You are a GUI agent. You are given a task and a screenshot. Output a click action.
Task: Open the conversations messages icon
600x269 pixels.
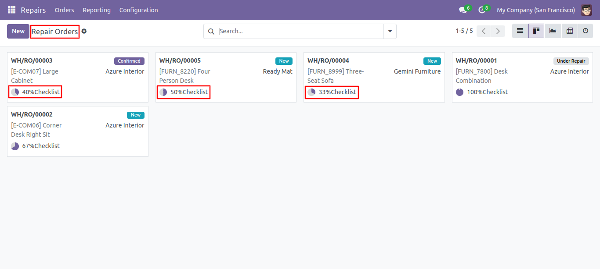463,10
